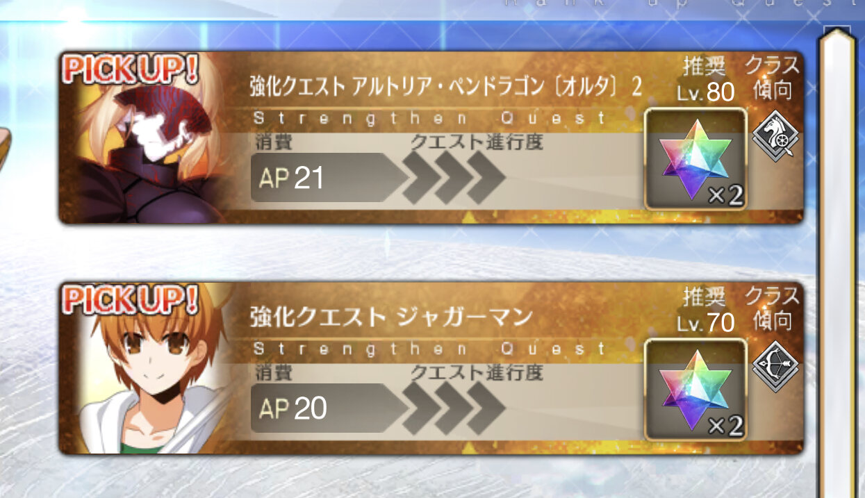Viewport: 865px width, 498px height.
Task: Click the quest list scrollbar on the right
Action: pyautogui.click(x=836, y=264)
